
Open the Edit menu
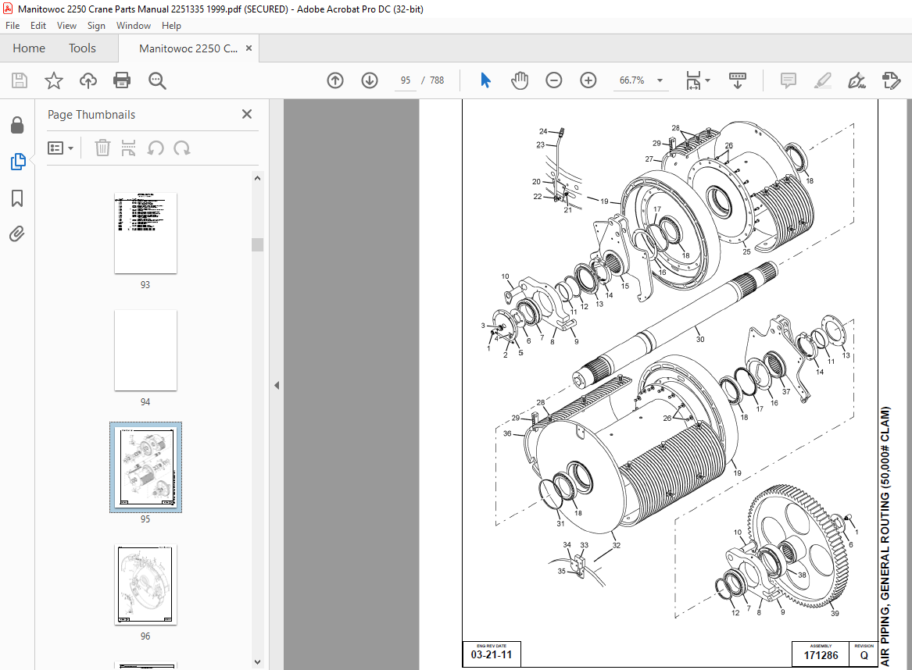tap(38, 26)
